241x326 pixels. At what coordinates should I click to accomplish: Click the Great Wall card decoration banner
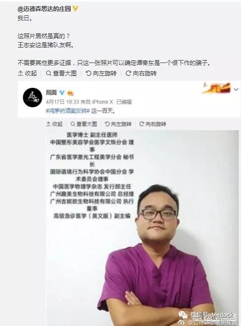coord(216,88)
